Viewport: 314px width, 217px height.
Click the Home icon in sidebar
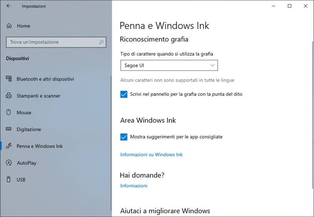(x=9, y=26)
